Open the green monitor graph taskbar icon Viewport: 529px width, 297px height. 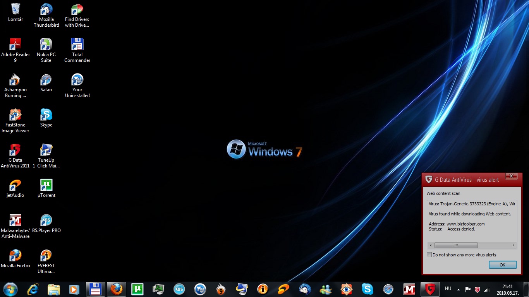tap(158, 289)
